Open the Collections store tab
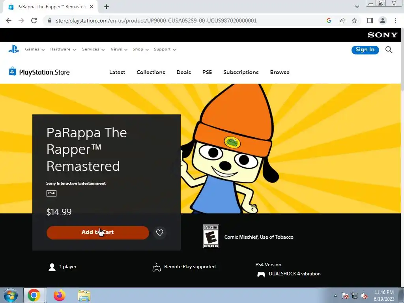This screenshot has width=404, height=303. 151,73
